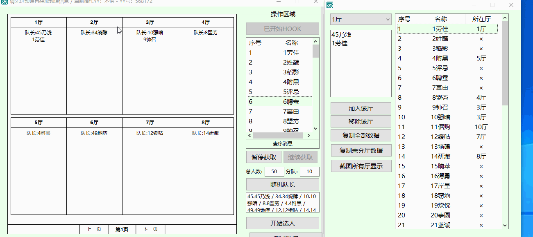This screenshot has height=237, width=533.
Task: Click the 截图所有厅显示 button
Action: 361,166
